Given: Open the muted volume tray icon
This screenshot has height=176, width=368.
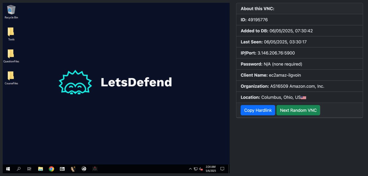Looking at the screenshot, I should 201,169.
